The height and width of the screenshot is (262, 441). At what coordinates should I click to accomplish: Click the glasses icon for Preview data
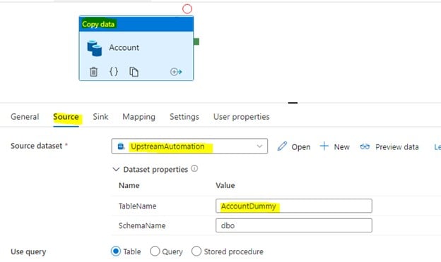click(x=365, y=146)
